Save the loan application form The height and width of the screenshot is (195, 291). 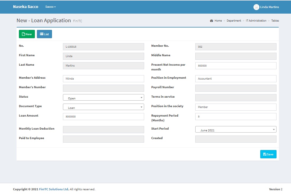click(268, 154)
